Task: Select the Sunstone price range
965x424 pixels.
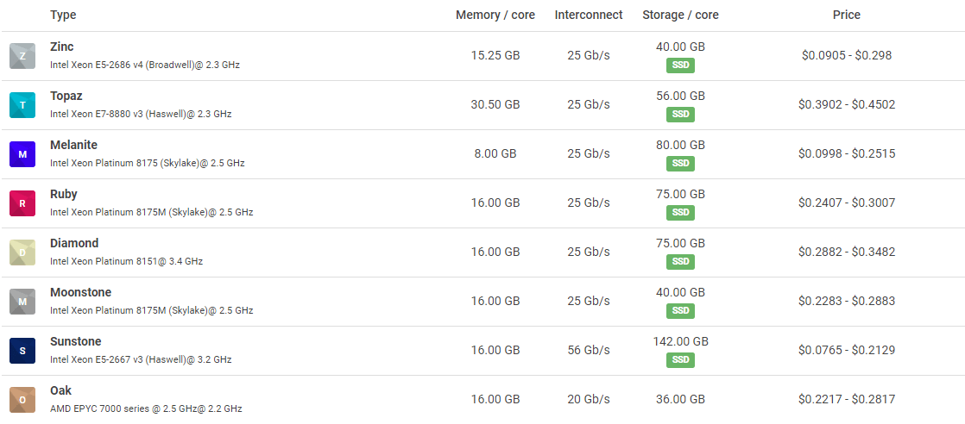Action: click(847, 351)
